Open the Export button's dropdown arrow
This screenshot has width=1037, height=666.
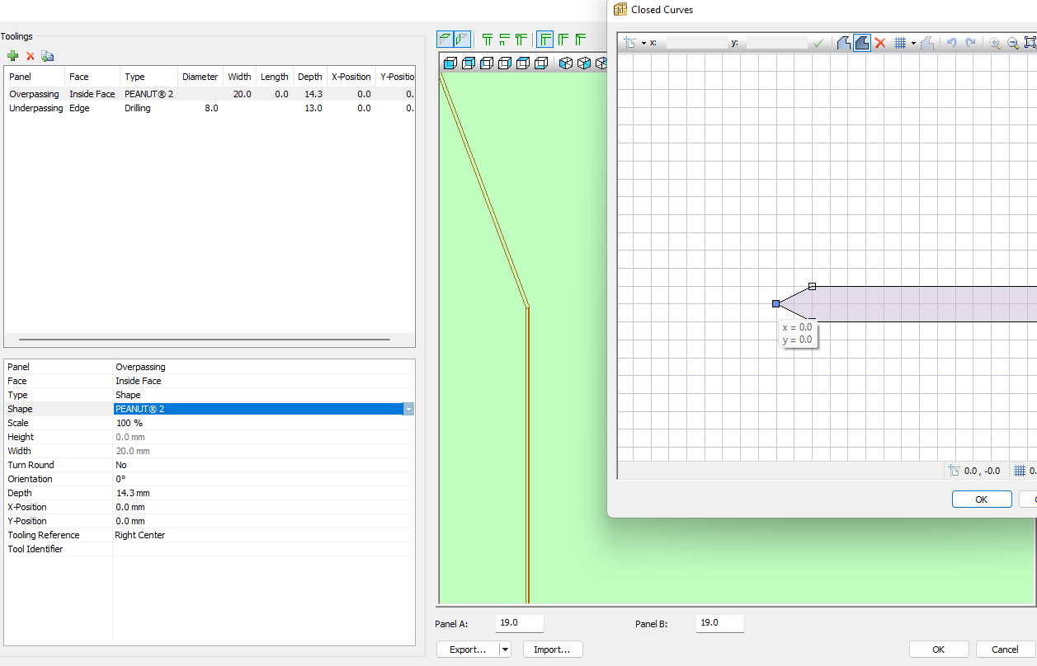(505, 650)
